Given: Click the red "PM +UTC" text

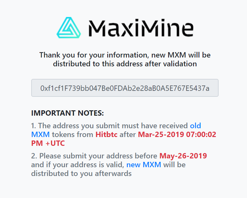Looking at the screenshot, I should (x=48, y=143).
